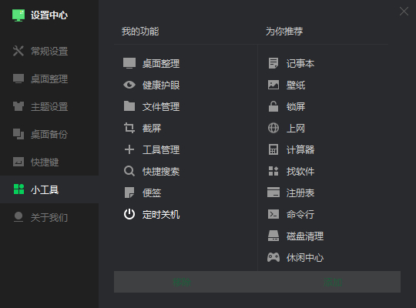Click the 休闲中心 gamepad icon
This screenshot has width=416, height=308.
[273, 257]
